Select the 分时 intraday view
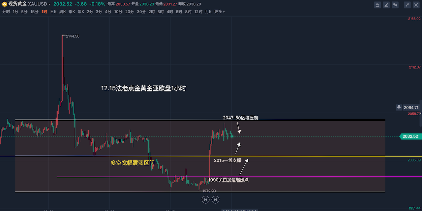The width and height of the screenshot is (422, 211). 6,12
